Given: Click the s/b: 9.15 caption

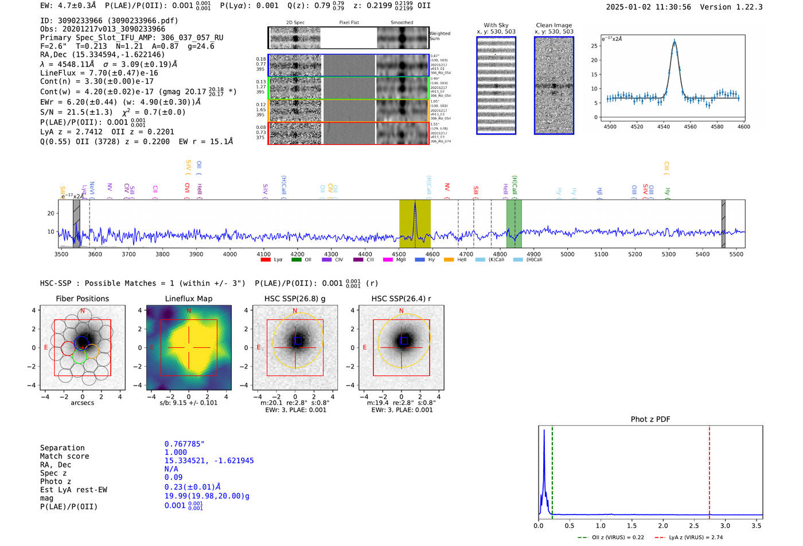Looking at the screenshot, I should click(x=189, y=403).
